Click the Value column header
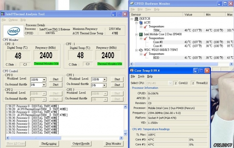 click(x=193, y=15)
